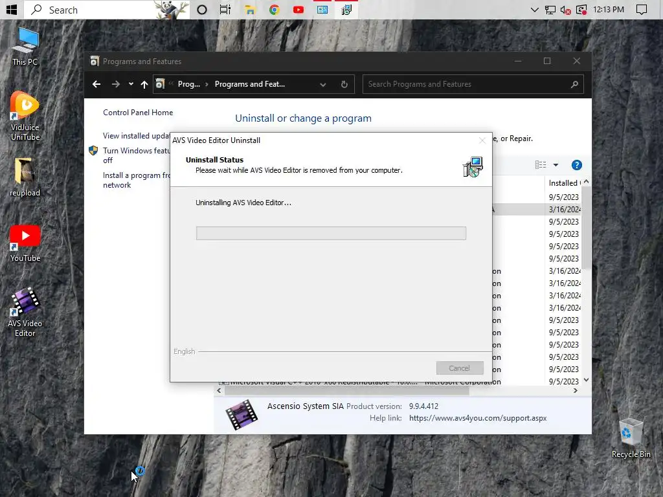663x497 pixels.
Task: Select the VidJuice UniTube desktop shortcut
Action: [25, 115]
